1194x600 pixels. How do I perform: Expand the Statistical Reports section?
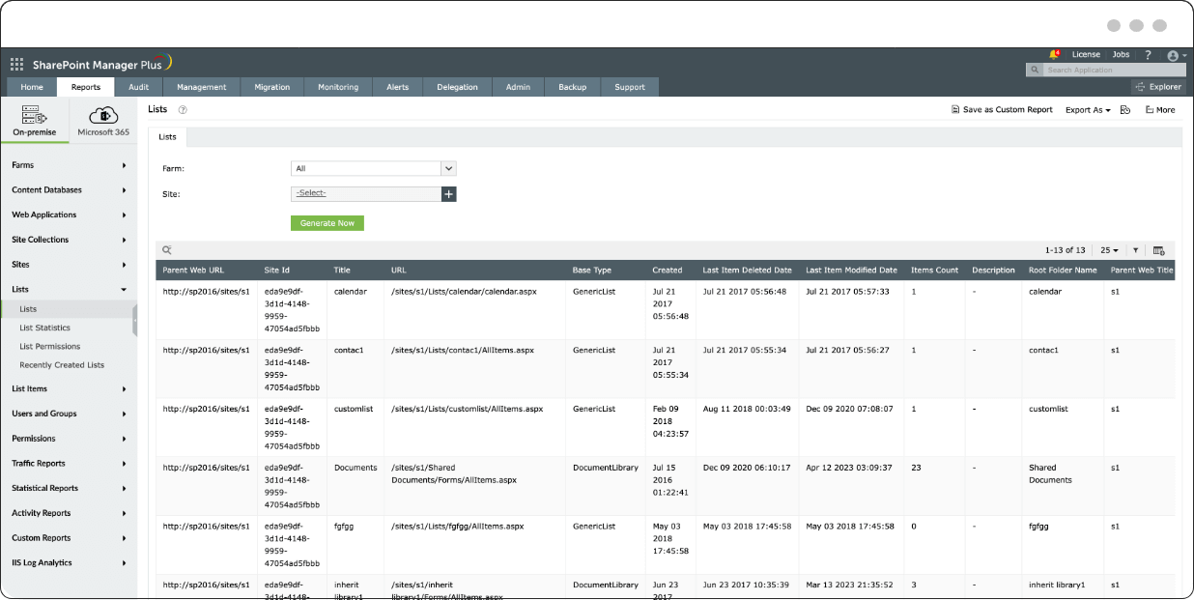tap(69, 488)
